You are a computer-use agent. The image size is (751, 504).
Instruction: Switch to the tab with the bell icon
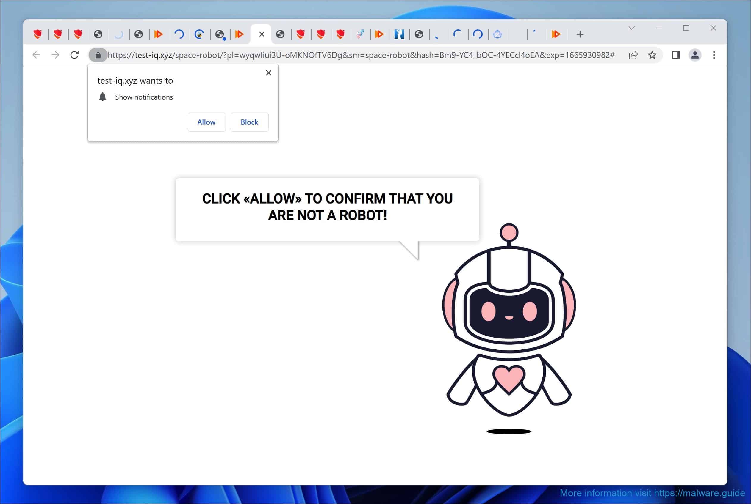click(x=497, y=34)
